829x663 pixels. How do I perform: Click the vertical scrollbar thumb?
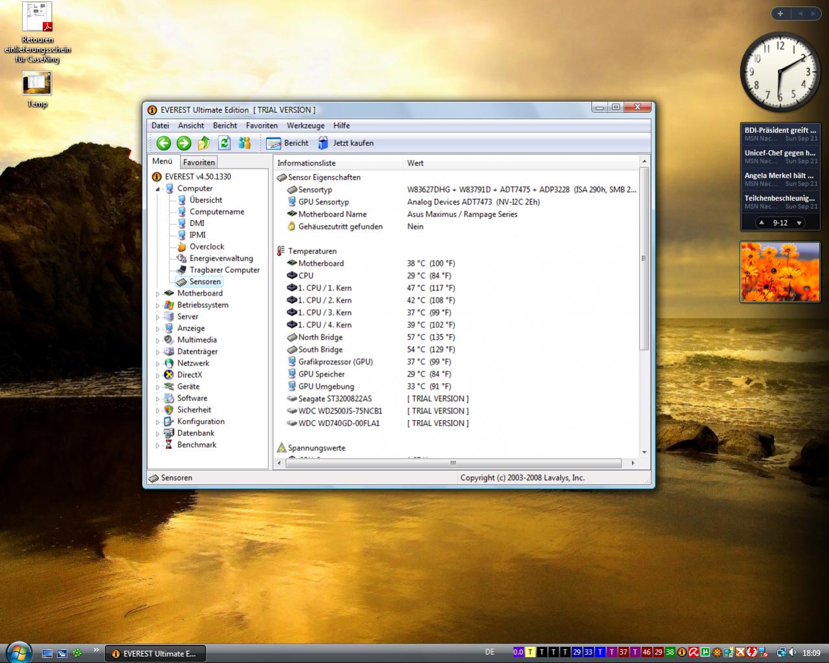[644, 258]
